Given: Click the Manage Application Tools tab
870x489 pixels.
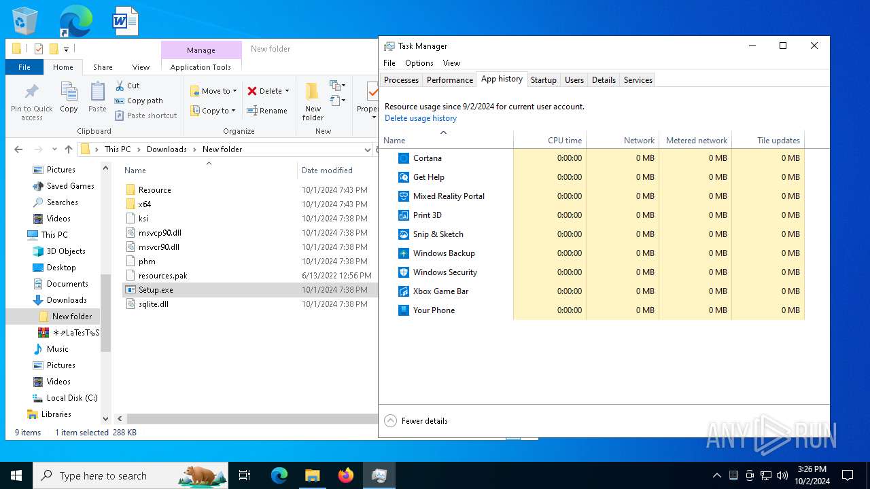Looking at the screenshot, I should click(201, 58).
